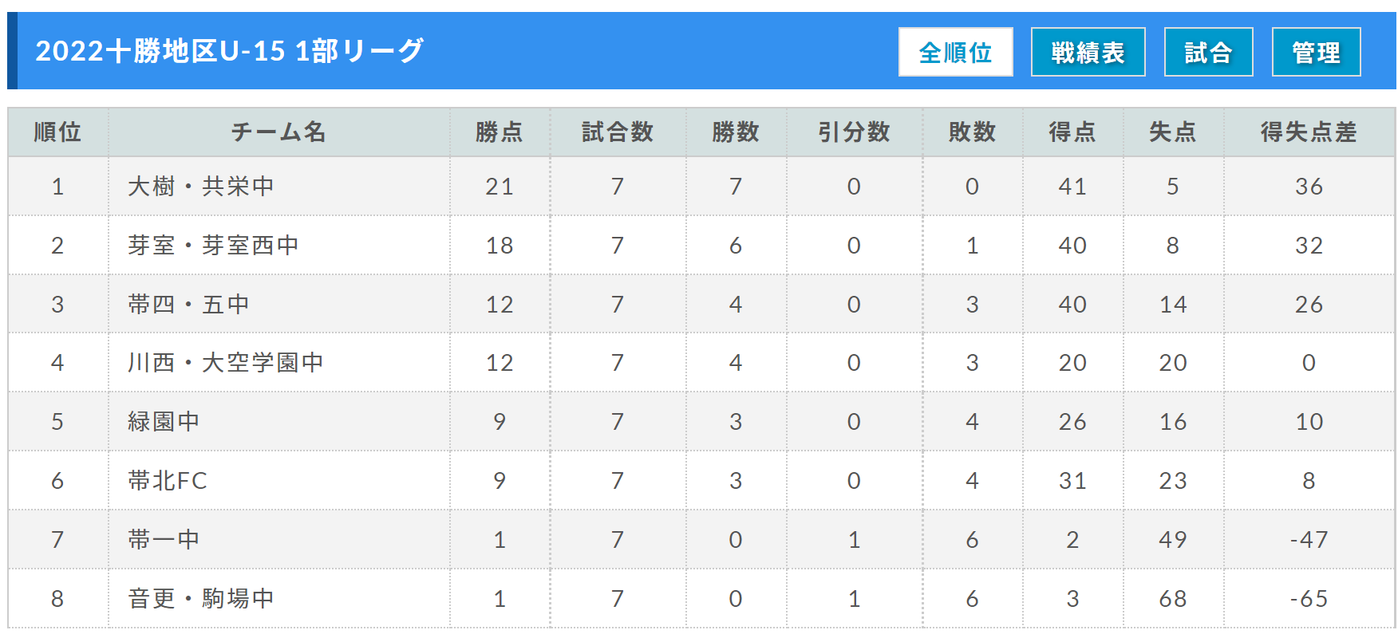Click the 2022十勝地区U-15 1部リーグ title
Image resolution: width=1398 pixels, height=634 pixels.
point(230,51)
